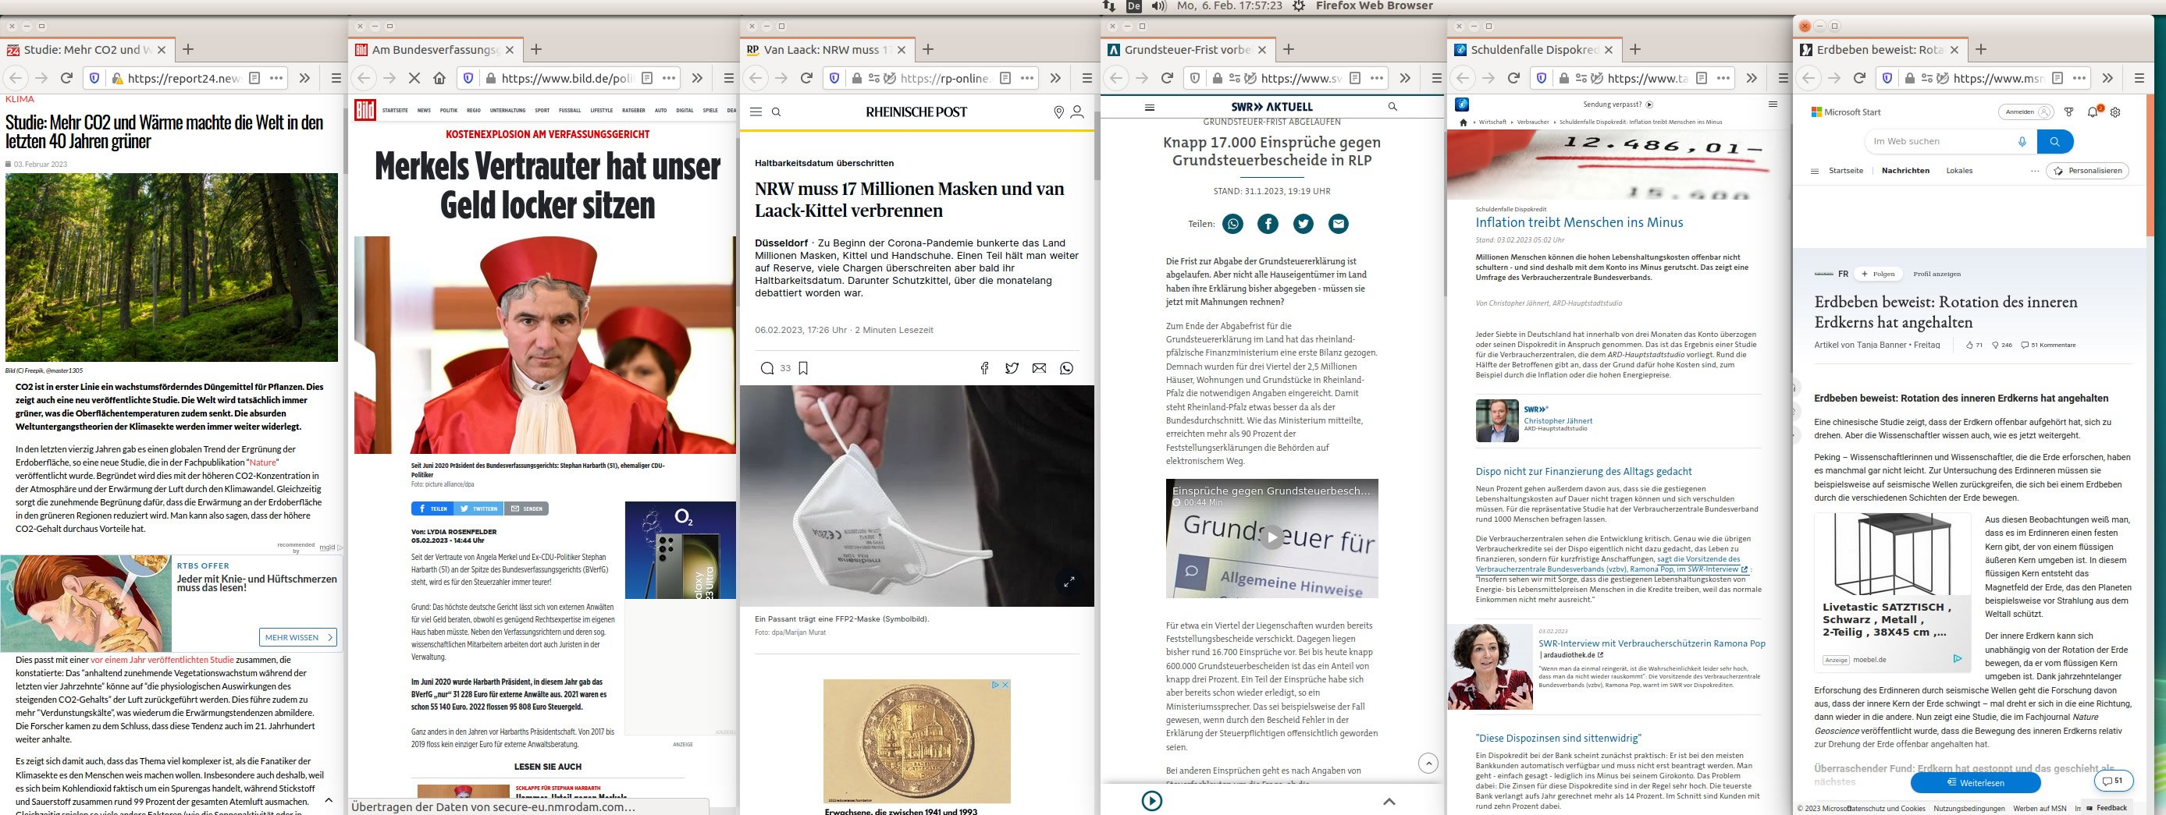Toggle reader view in the report24 window
The image size is (2166, 815).
[x=254, y=78]
